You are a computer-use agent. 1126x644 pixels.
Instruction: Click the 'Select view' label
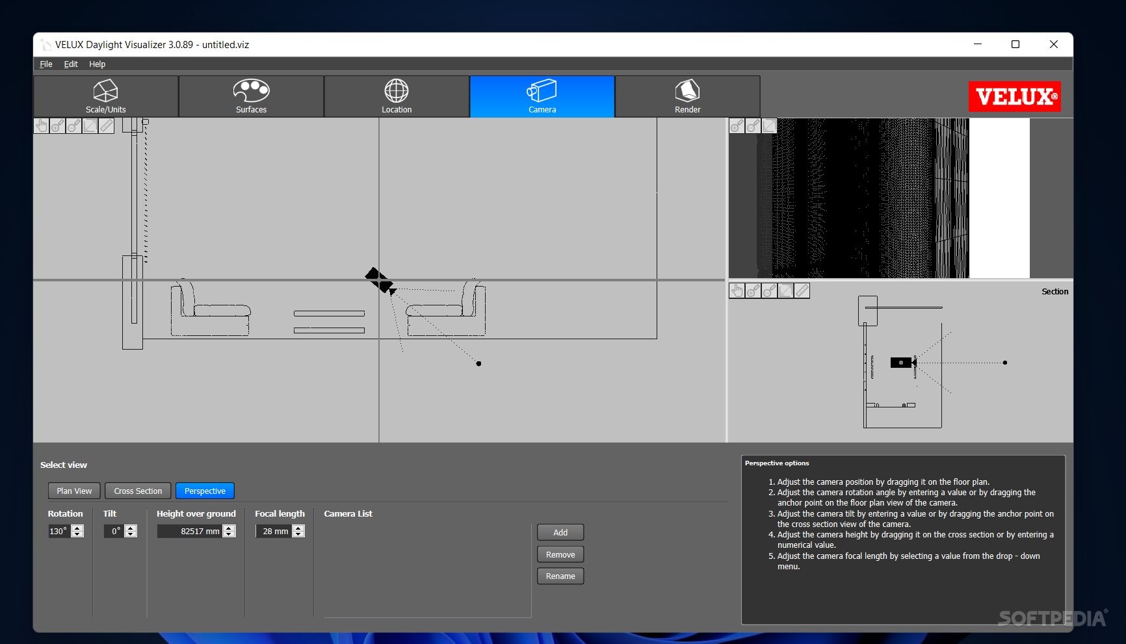click(x=64, y=465)
